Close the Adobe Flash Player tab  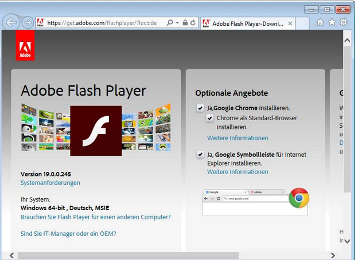[290, 23]
